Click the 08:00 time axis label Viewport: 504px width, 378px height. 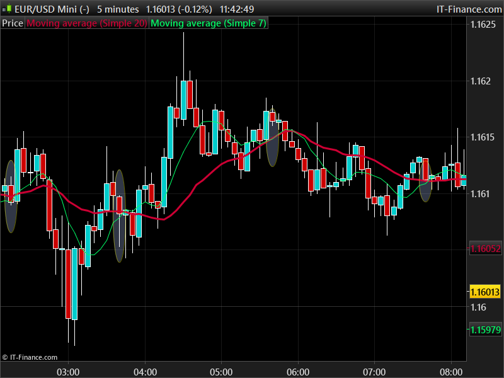pos(451,372)
